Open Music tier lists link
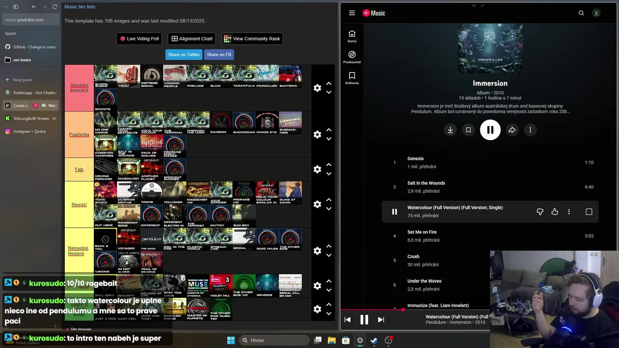This screenshot has height=348, width=619. [80, 7]
